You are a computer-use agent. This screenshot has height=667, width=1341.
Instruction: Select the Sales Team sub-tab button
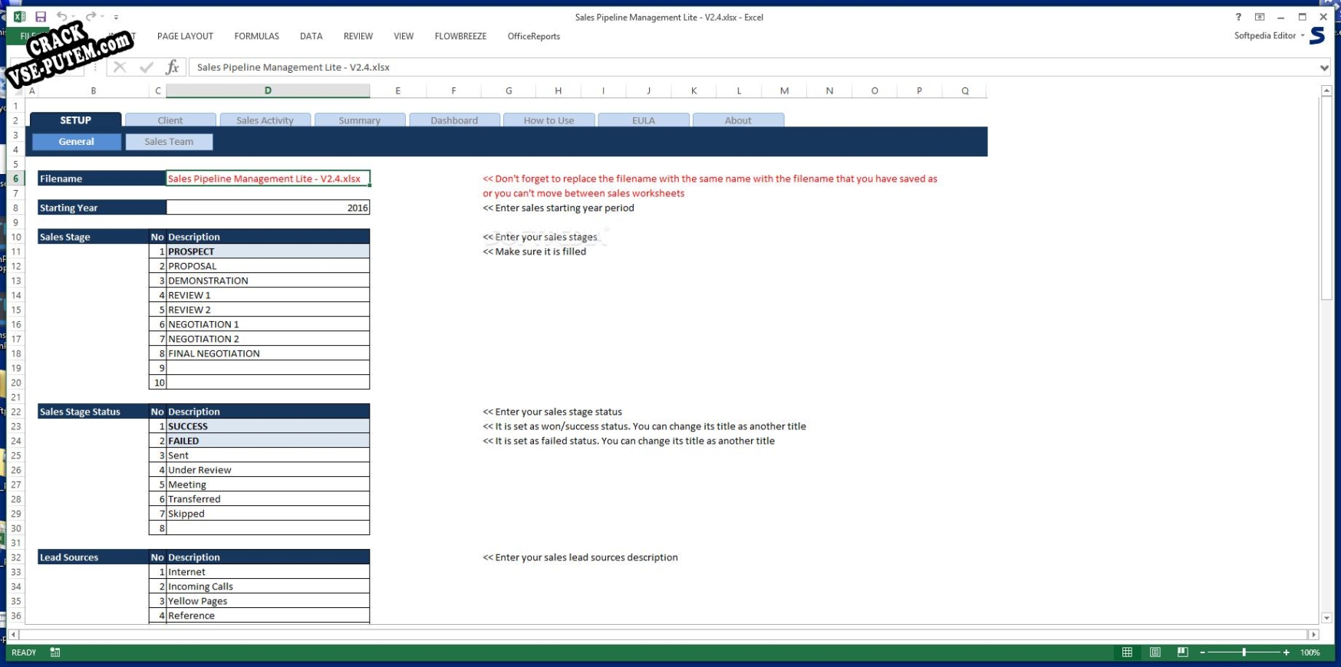169,142
